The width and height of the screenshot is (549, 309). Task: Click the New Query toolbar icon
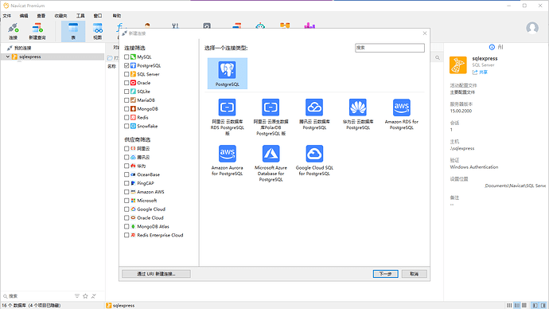(x=37, y=31)
